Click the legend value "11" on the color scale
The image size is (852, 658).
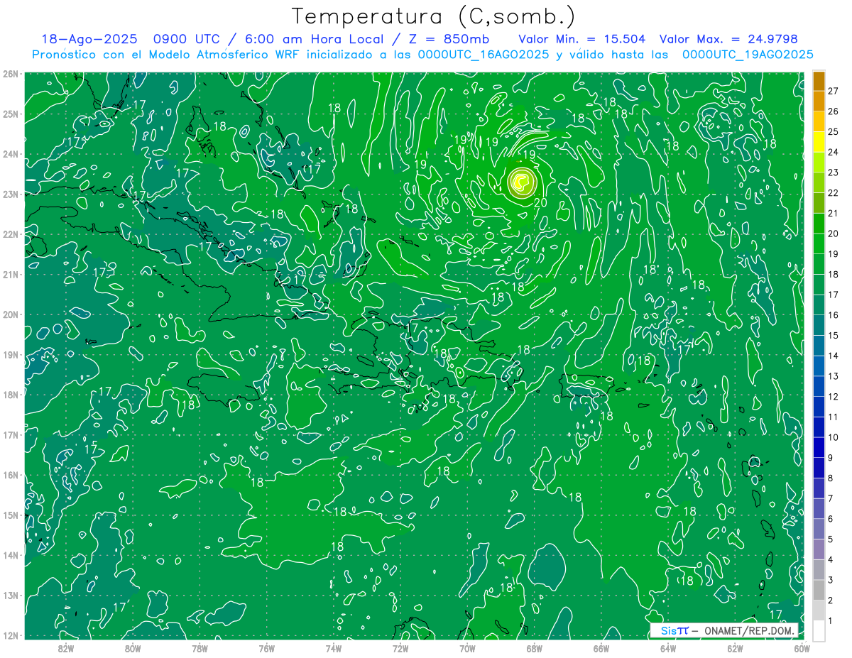[834, 417]
